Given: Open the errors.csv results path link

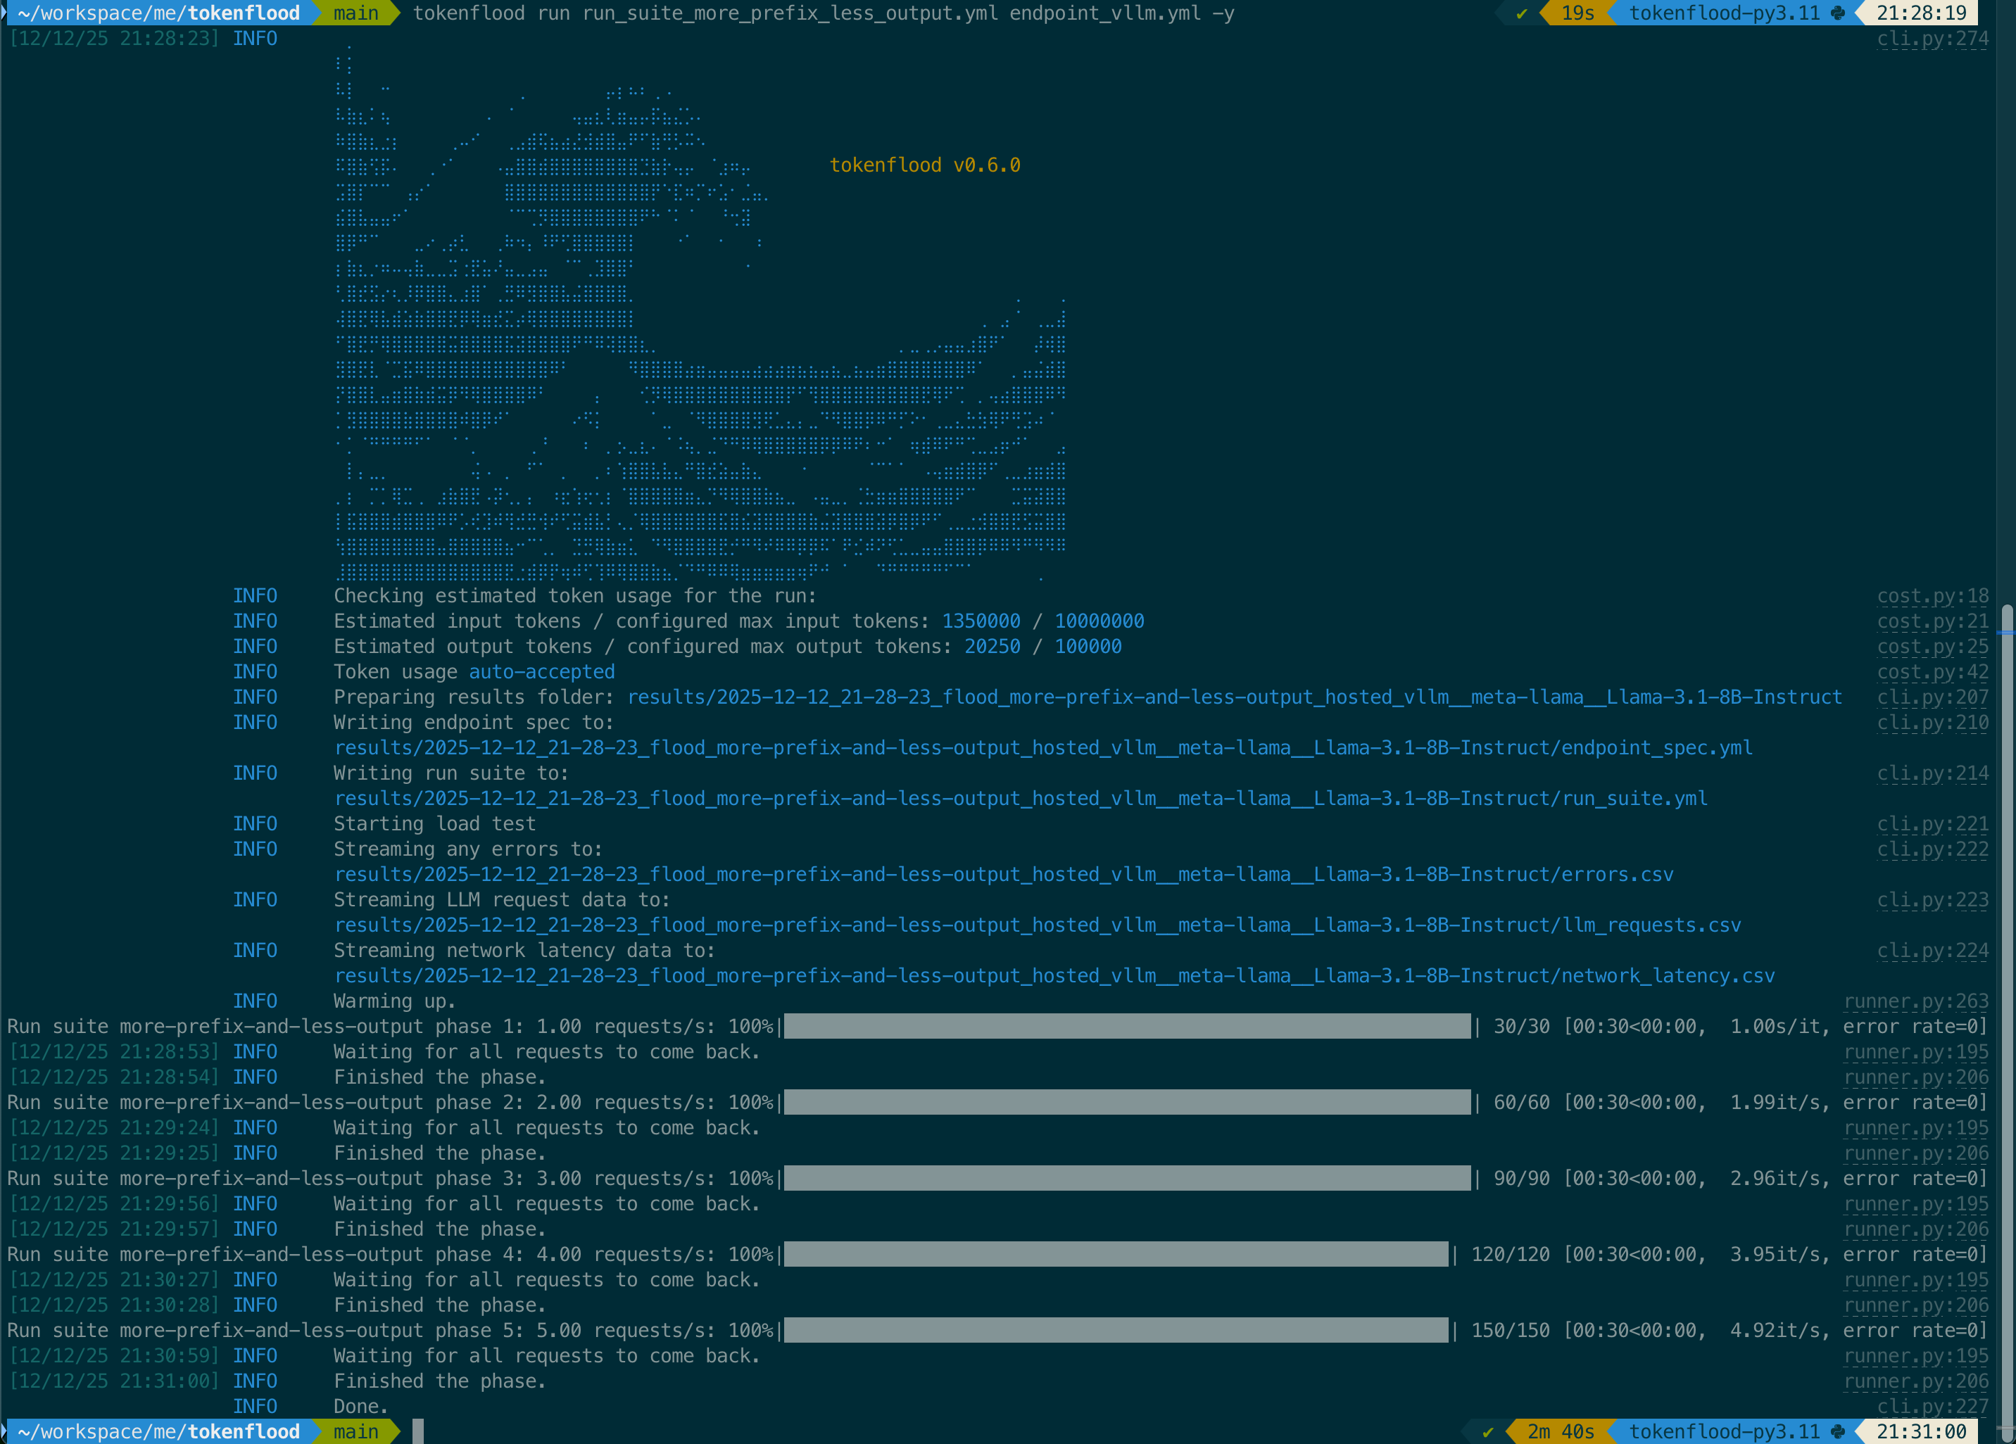Looking at the screenshot, I should tap(1004, 875).
